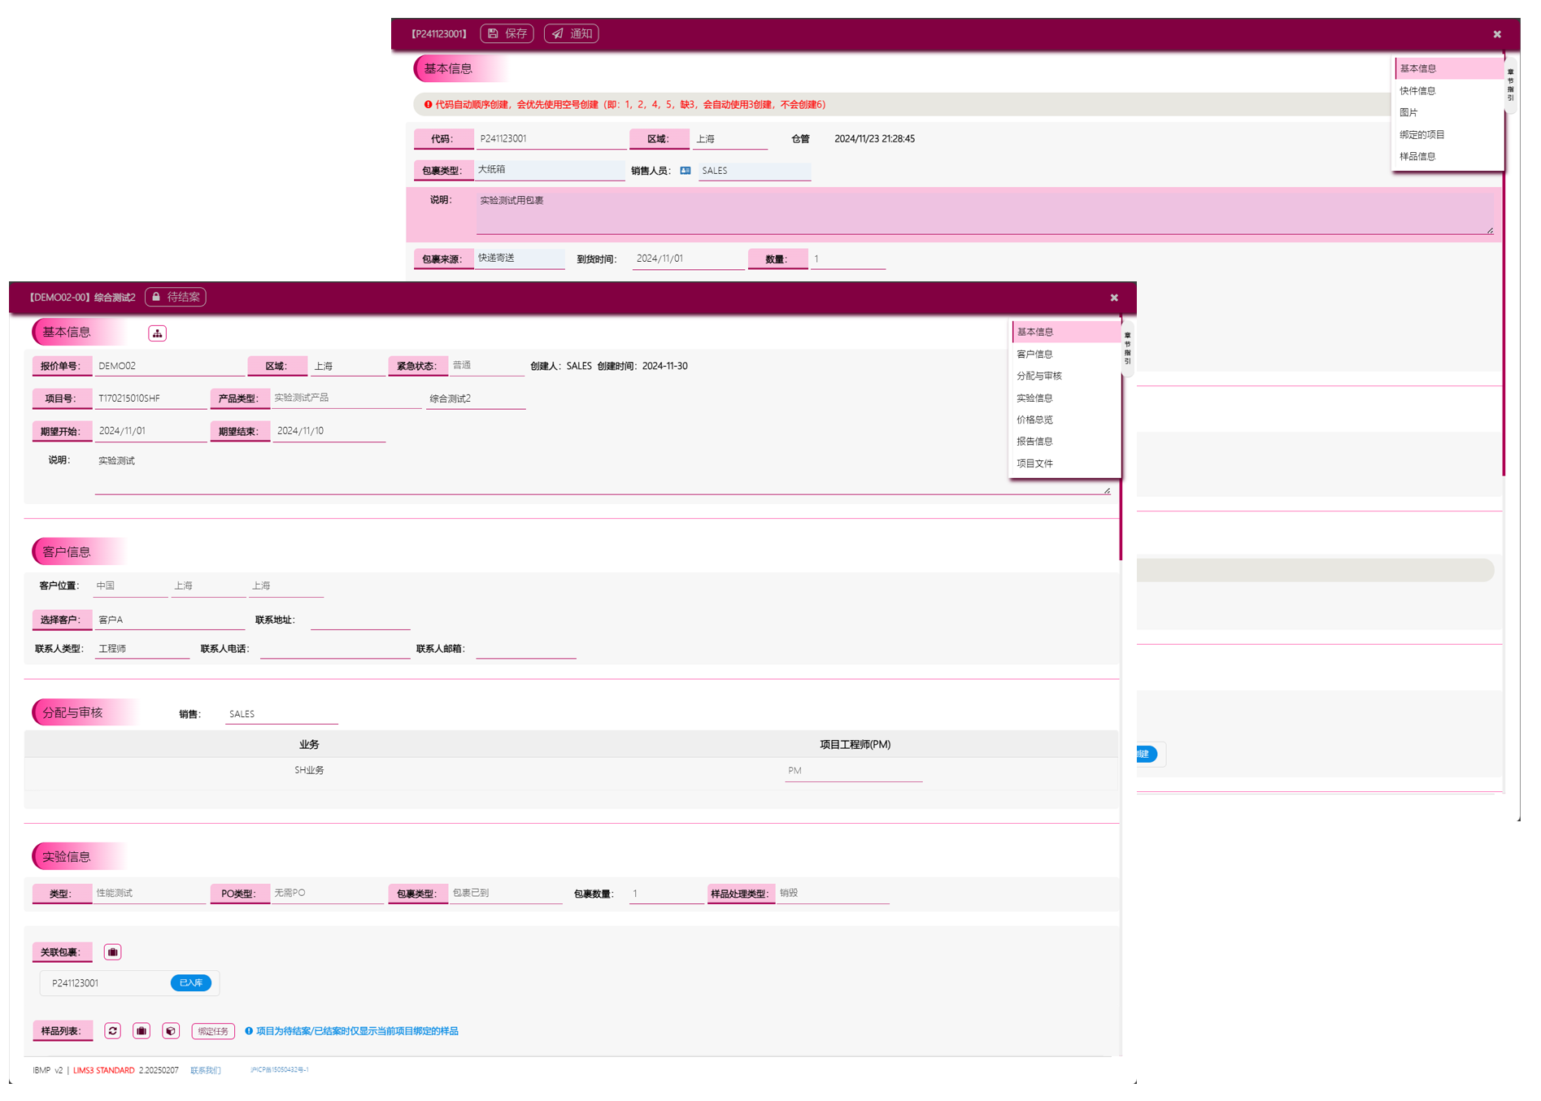
Task: Close the DEMO02-00 project window
Action: (1114, 298)
